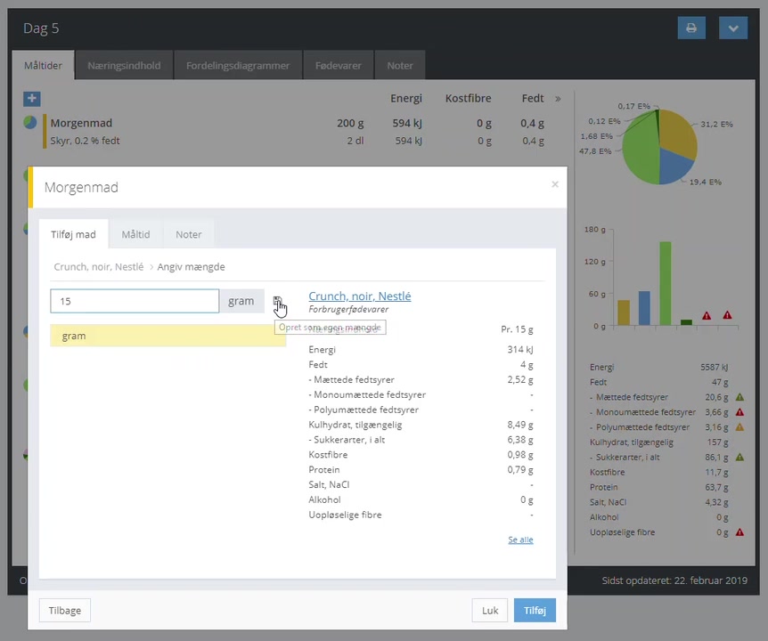
Task: Click the blue plus add-meal icon
Action: (31, 99)
